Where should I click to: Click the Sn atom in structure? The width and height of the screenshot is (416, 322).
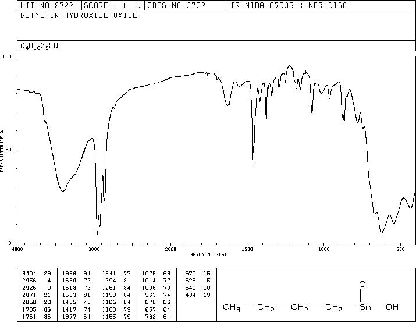pyautogui.click(x=365, y=307)
